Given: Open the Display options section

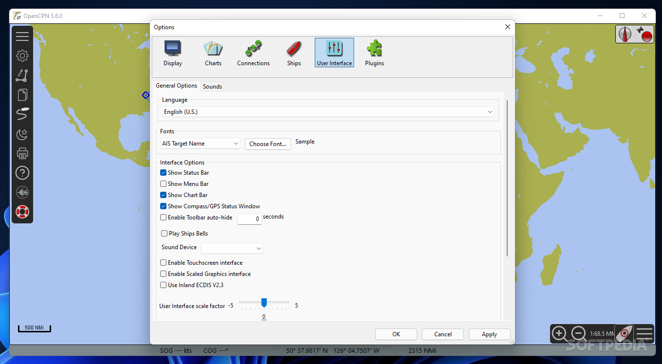Looking at the screenshot, I should 173,53.
